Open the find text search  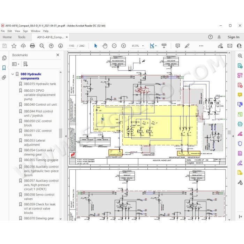pyautogui.click(x=42, y=46)
